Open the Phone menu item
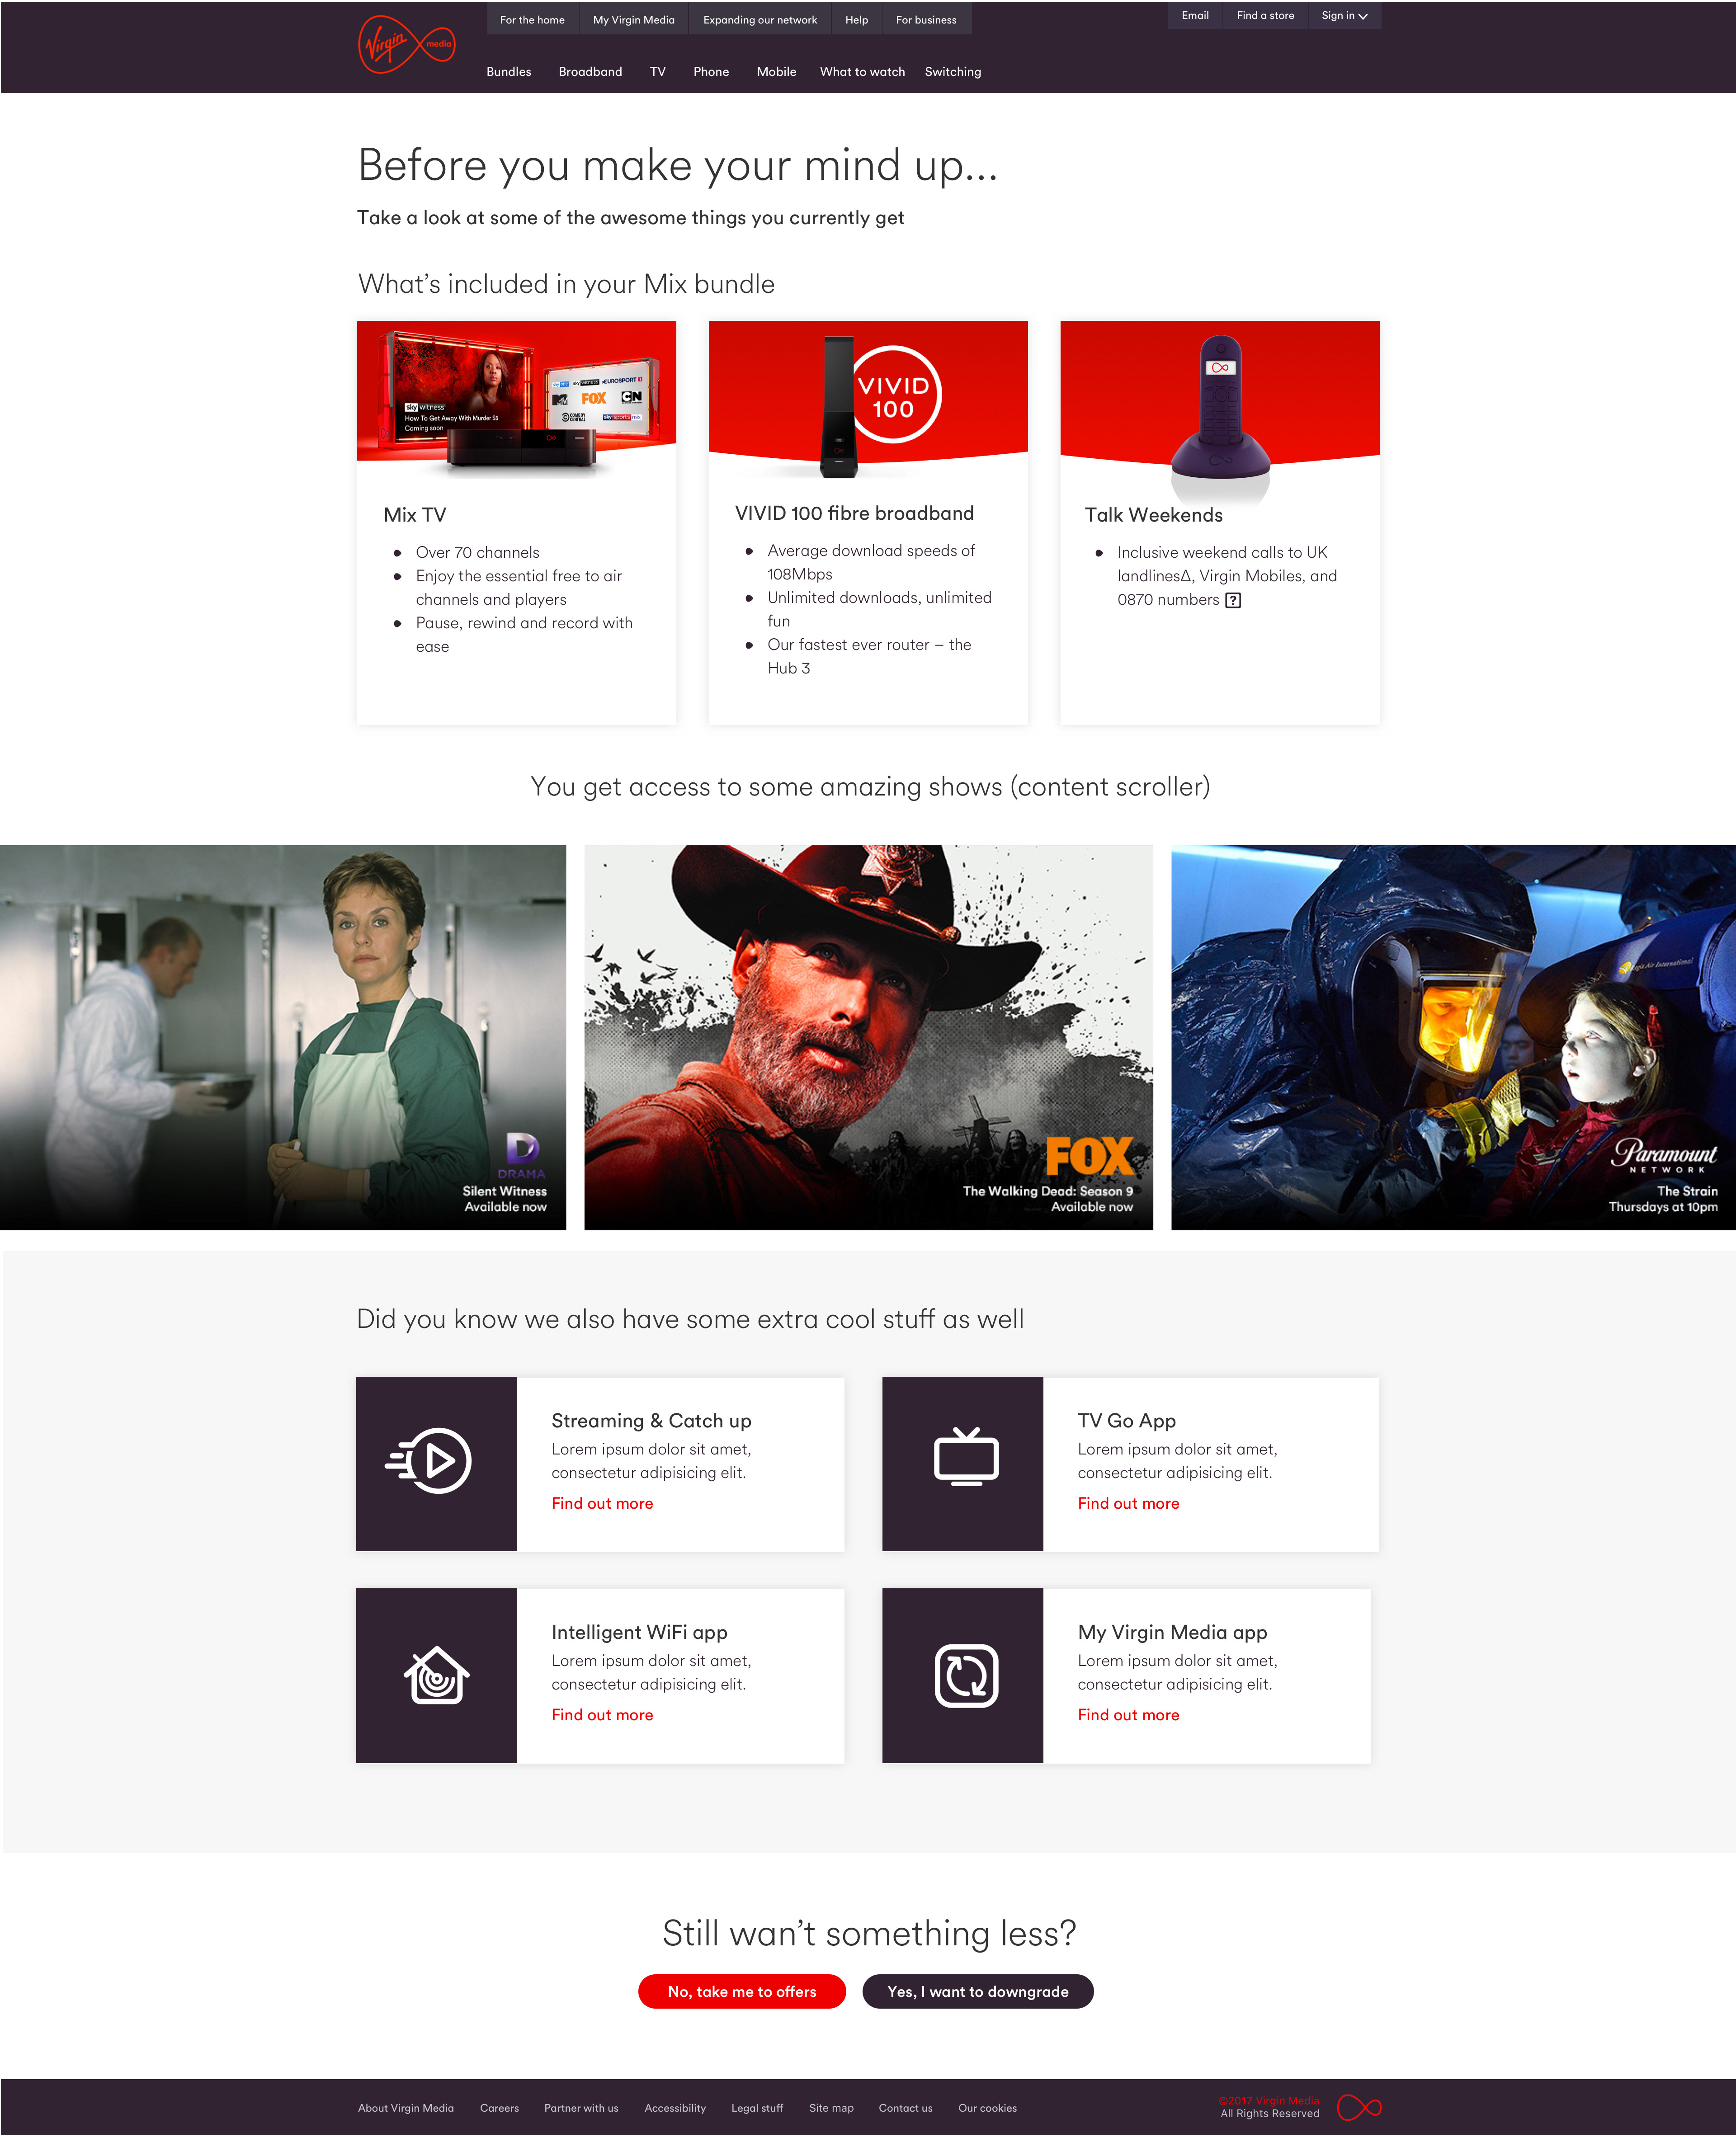This screenshot has width=1736, height=2137. [711, 72]
